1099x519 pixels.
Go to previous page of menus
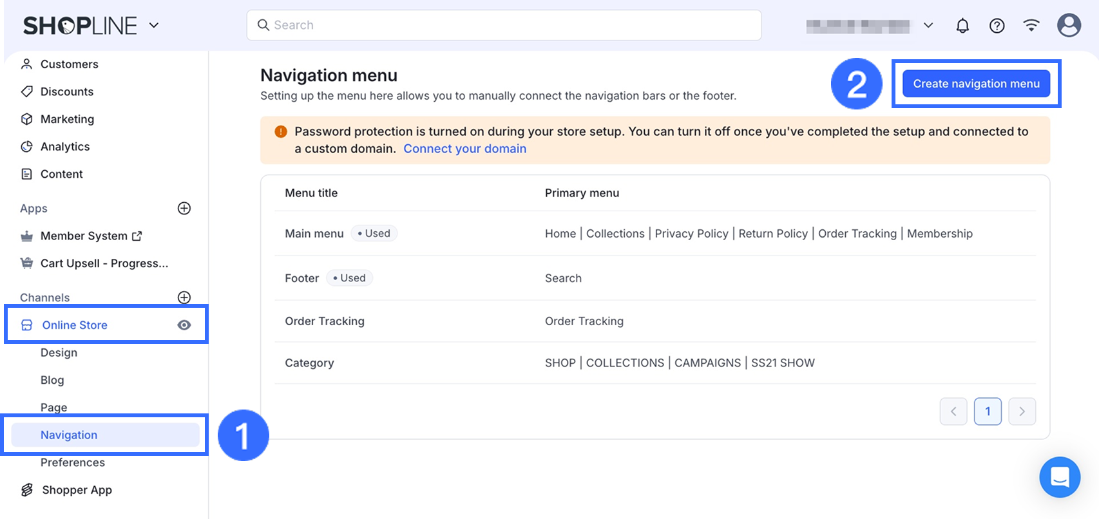pyautogui.click(x=953, y=411)
